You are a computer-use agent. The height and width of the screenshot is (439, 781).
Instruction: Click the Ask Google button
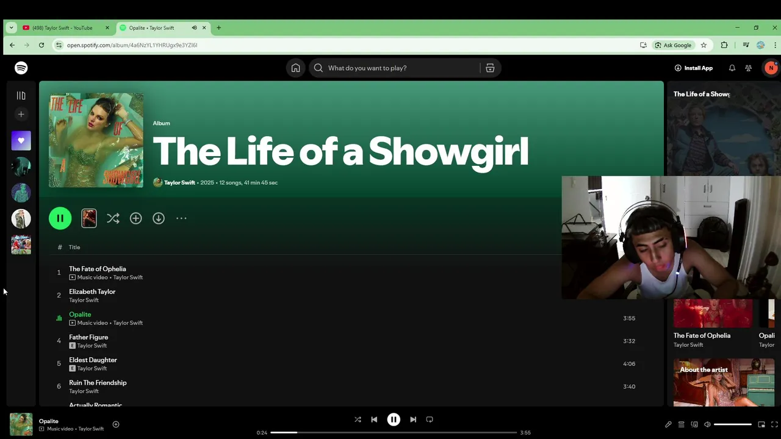coord(673,45)
